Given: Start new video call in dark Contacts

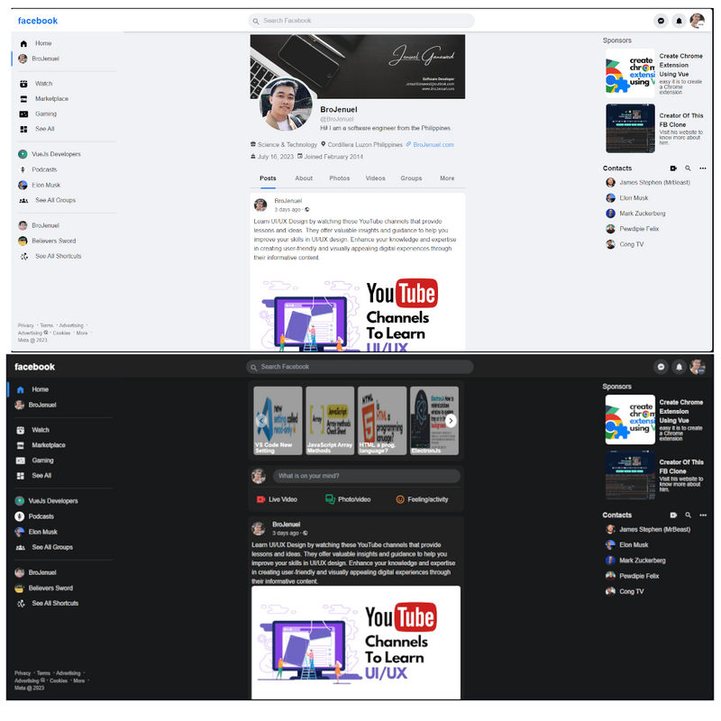Looking at the screenshot, I should point(673,515).
